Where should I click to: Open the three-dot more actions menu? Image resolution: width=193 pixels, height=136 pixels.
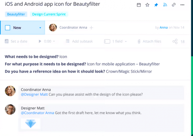point(182,5)
